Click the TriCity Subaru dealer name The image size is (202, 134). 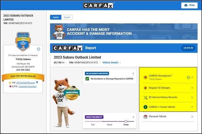pos(23,59)
